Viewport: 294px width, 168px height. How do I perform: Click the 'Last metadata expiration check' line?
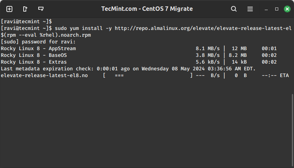[128, 69]
